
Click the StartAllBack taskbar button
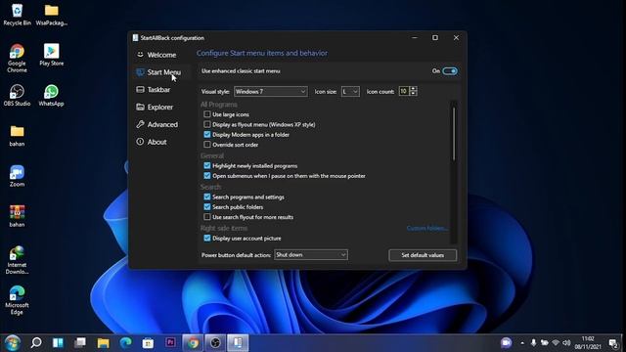(x=238, y=343)
